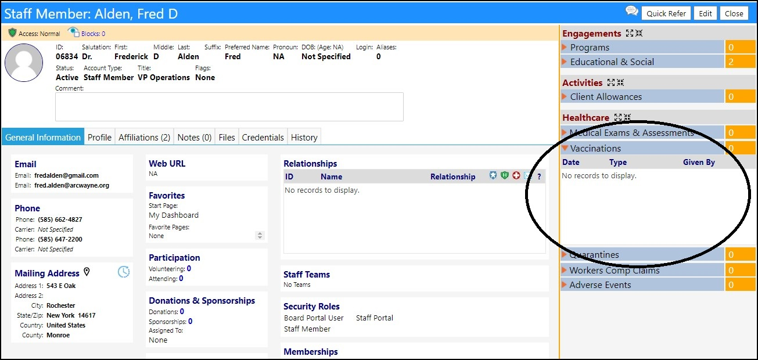Open the Files tab
Viewport: 758px width, 360px height.
(x=227, y=137)
